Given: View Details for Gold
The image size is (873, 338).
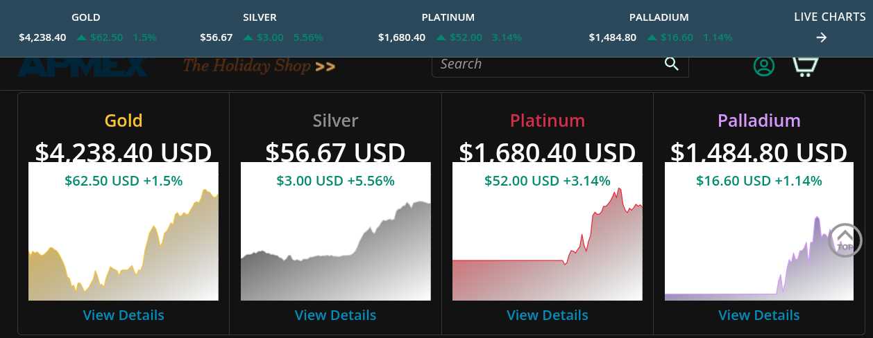Looking at the screenshot, I should tap(124, 315).
